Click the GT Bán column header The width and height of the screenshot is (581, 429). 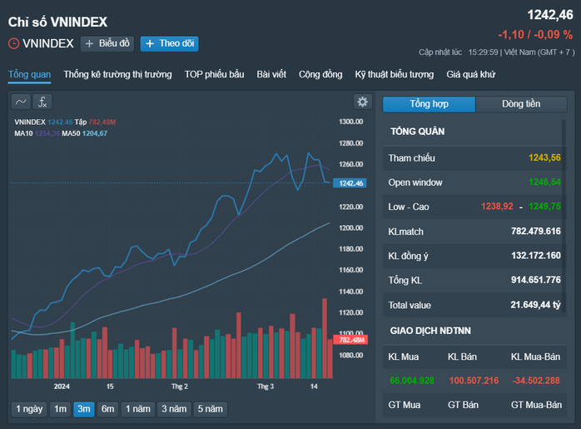[x=463, y=405]
